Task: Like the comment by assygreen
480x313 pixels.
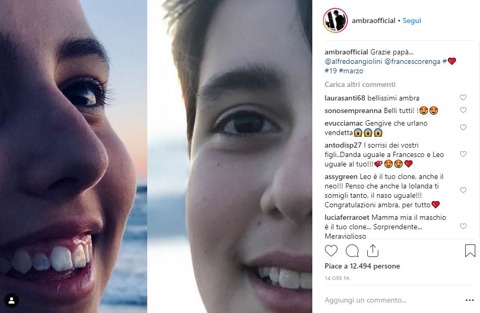Action: [463, 191]
